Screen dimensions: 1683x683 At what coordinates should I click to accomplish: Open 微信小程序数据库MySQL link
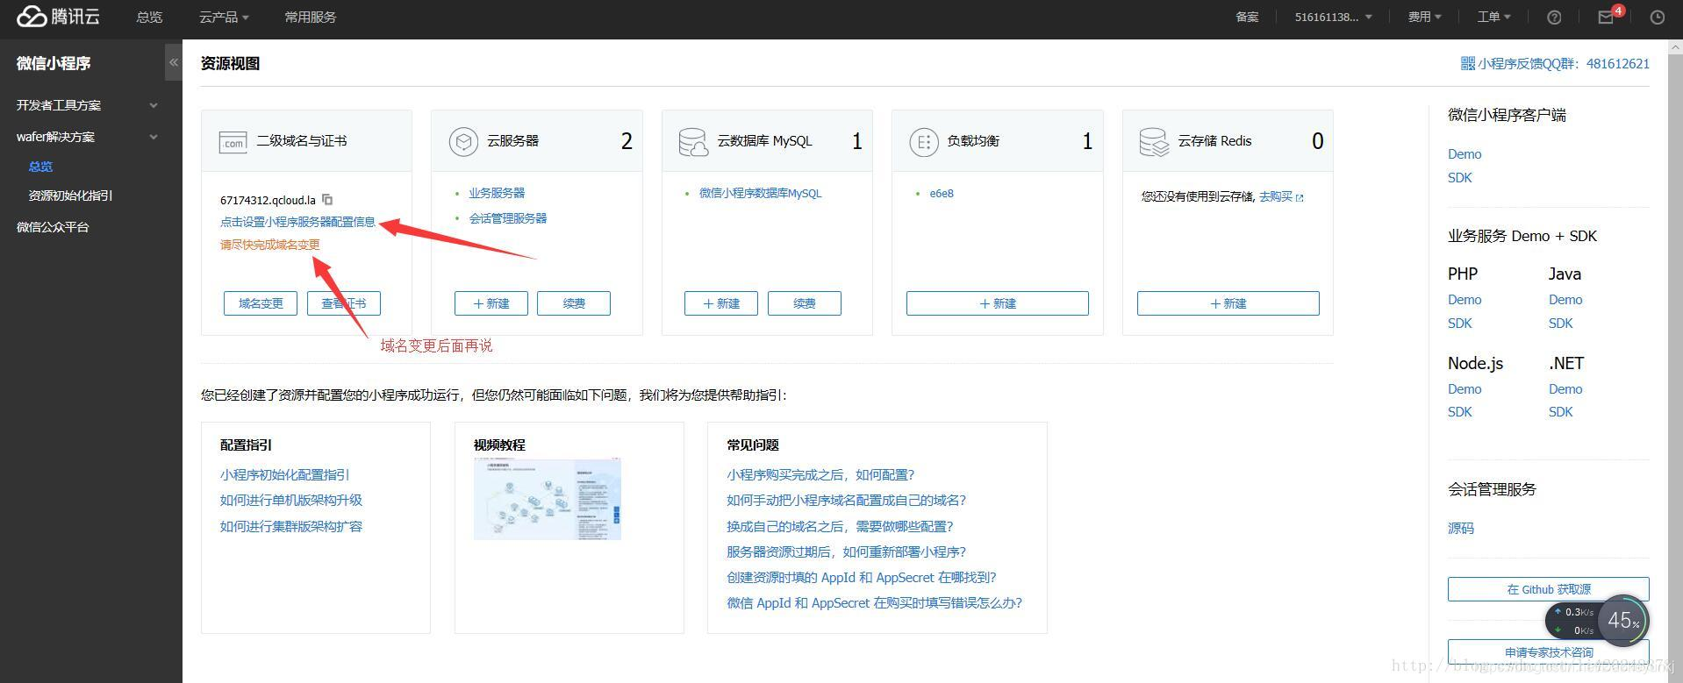click(x=761, y=194)
